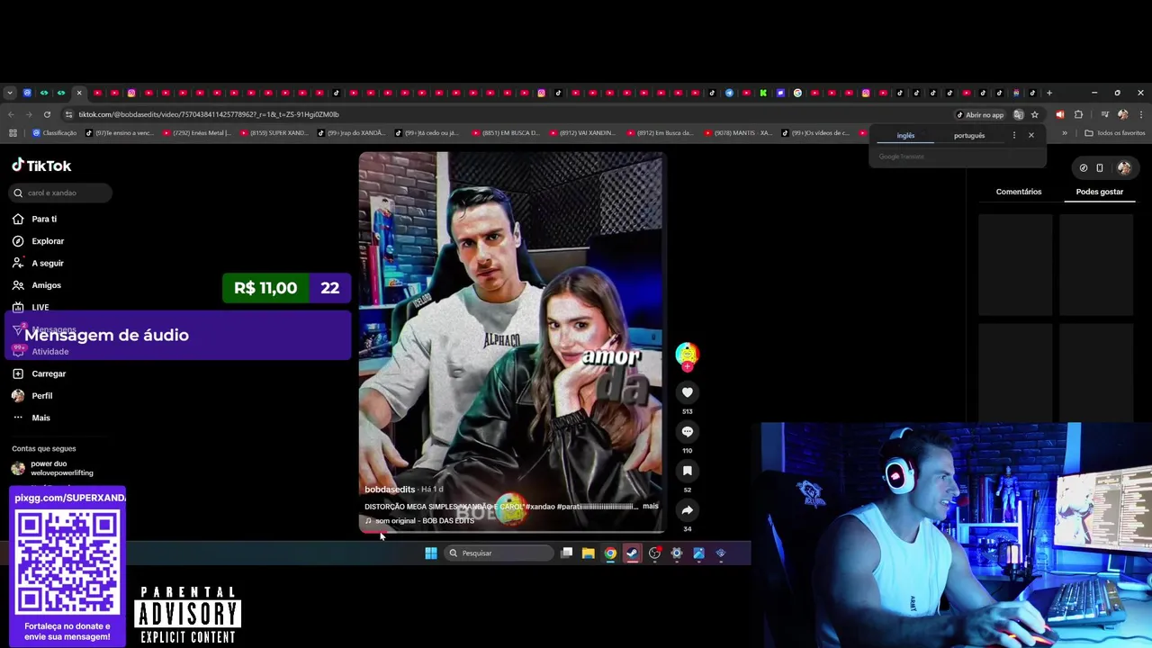
Task: Click the TikTok search field
Action: tap(61, 193)
